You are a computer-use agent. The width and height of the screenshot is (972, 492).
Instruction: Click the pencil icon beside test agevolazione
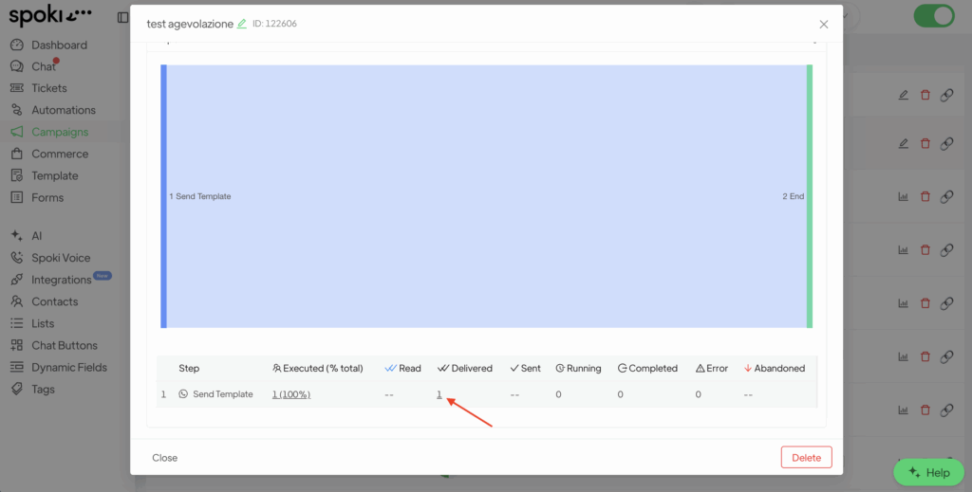pyautogui.click(x=242, y=24)
